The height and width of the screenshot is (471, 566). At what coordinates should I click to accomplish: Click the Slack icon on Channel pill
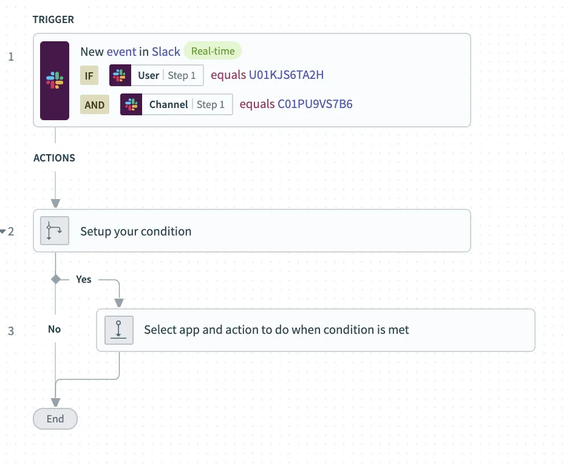click(x=131, y=105)
